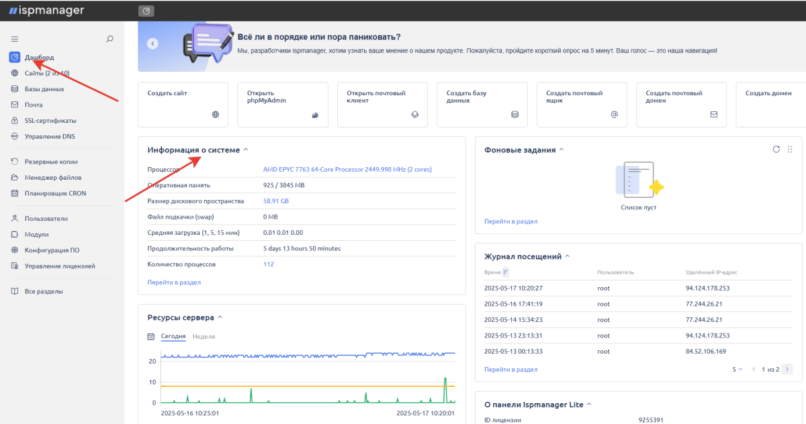Click the Менеджер файлов folder icon

(x=15, y=178)
